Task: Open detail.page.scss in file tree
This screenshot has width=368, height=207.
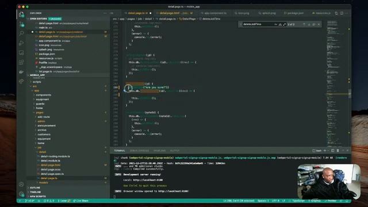Action: 51,170
